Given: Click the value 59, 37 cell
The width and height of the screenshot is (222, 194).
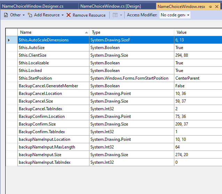Looking at the screenshot, I should coord(198,101).
